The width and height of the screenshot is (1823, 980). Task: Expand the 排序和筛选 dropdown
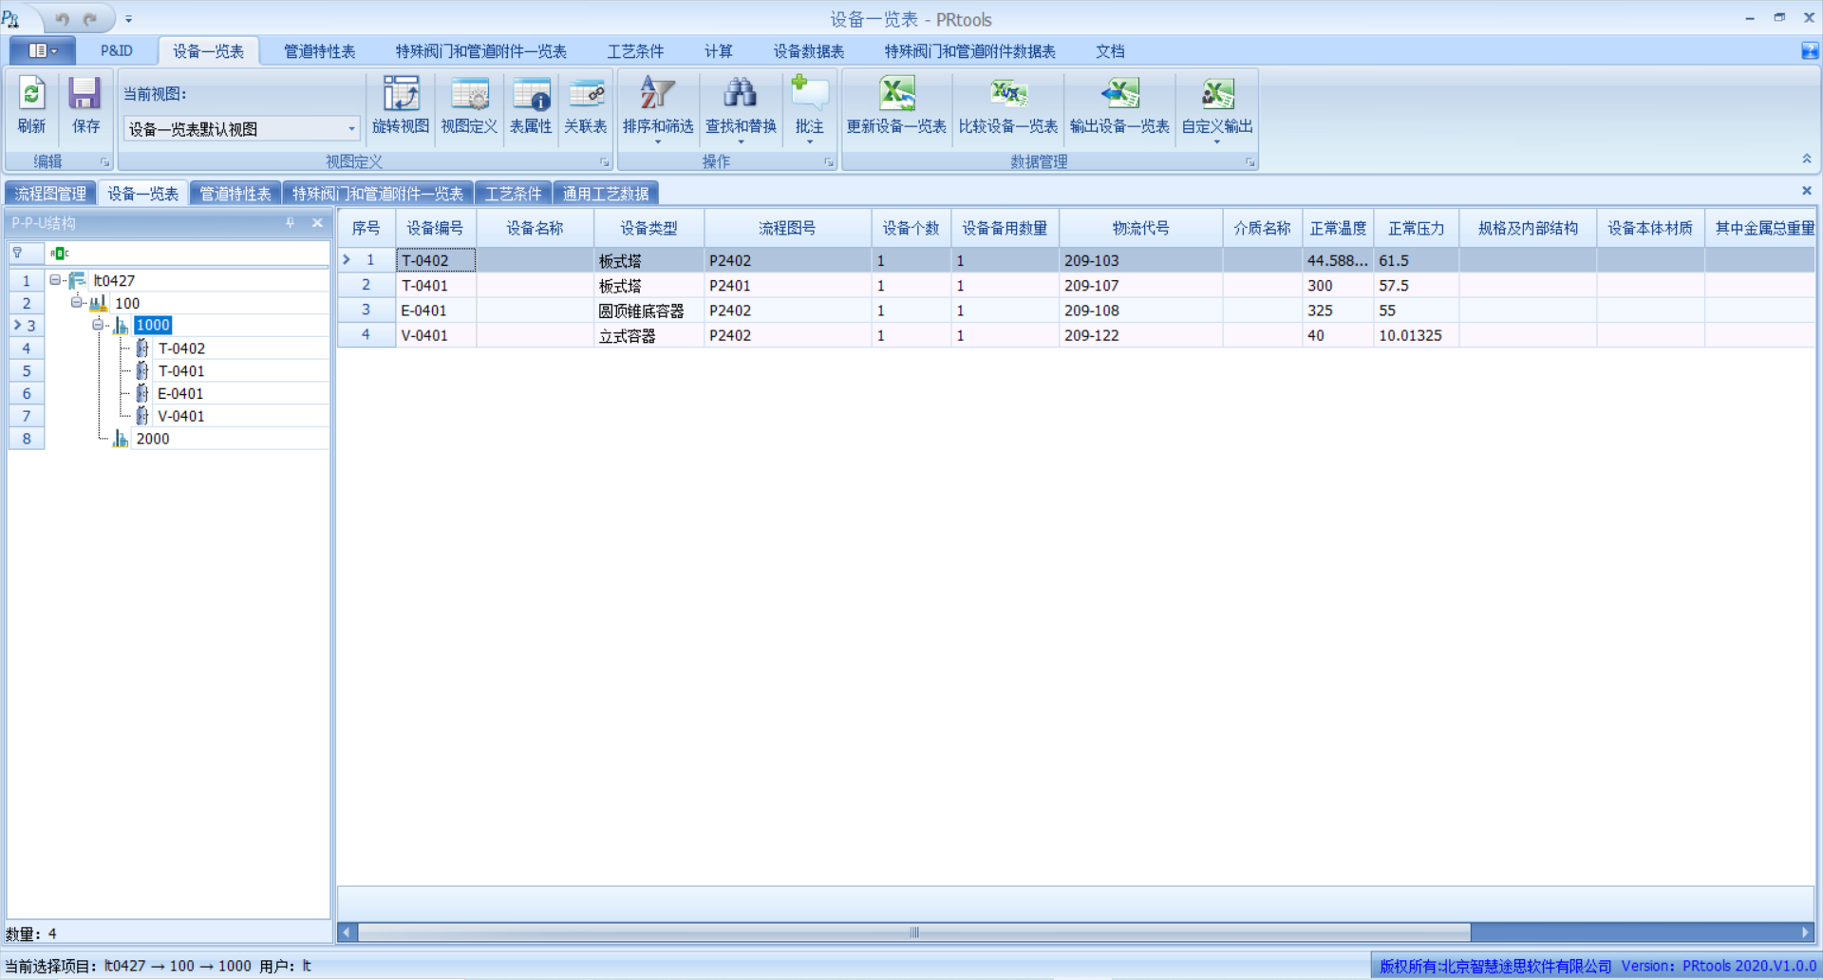(x=658, y=141)
